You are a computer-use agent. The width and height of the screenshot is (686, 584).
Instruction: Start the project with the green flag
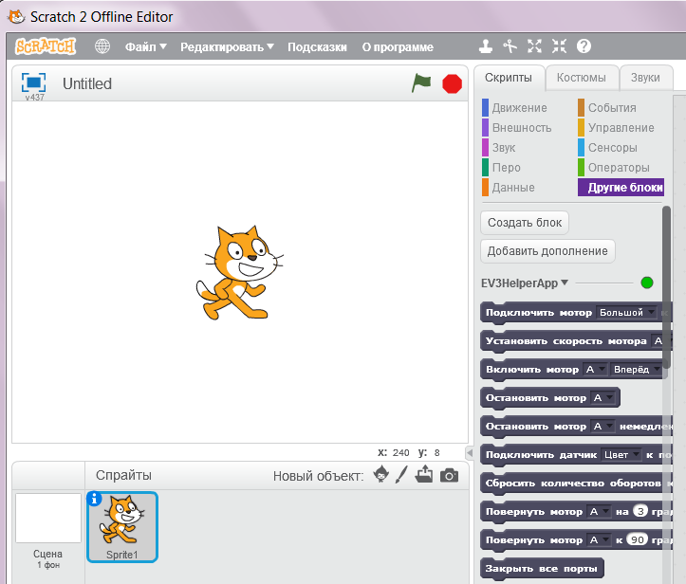coord(421,83)
